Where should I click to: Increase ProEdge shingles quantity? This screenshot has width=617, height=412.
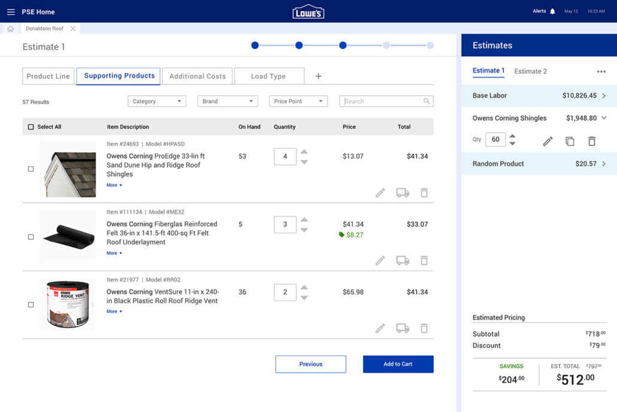[304, 152]
